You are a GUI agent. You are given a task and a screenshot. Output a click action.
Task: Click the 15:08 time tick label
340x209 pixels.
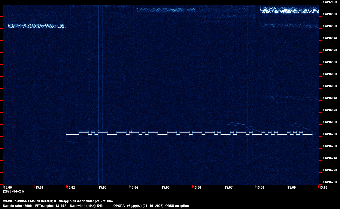(x=260, y=187)
